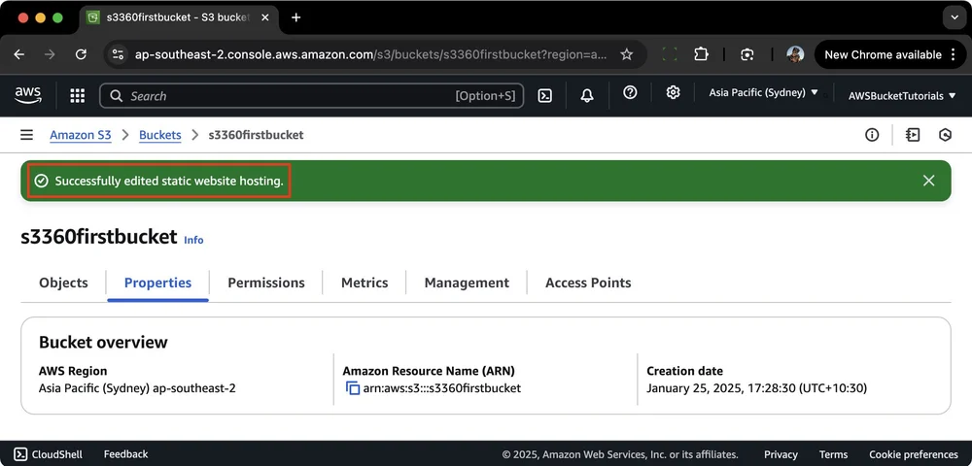
Task: Open the Terms footer link
Action: point(833,455)
